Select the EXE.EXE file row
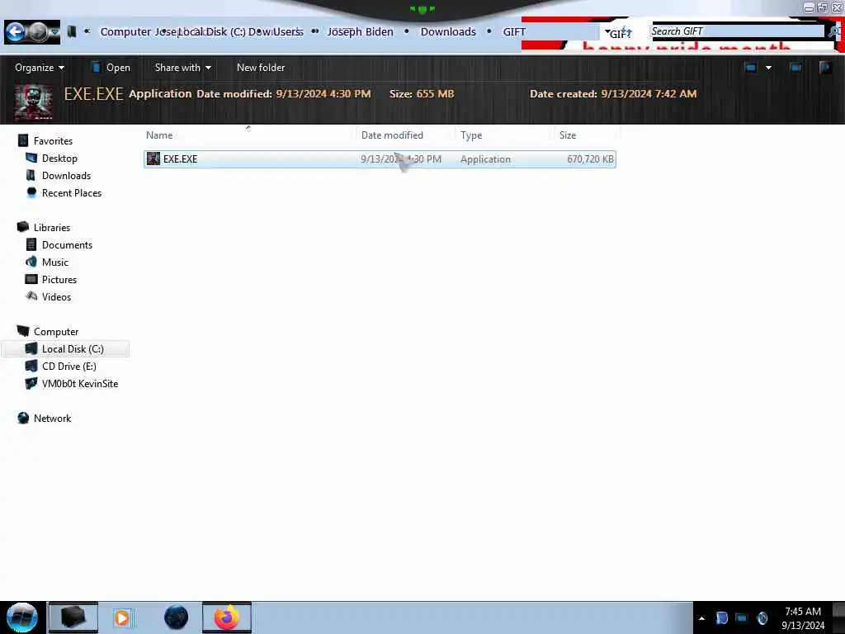845x634 pixels. click(x=380, y=159)
